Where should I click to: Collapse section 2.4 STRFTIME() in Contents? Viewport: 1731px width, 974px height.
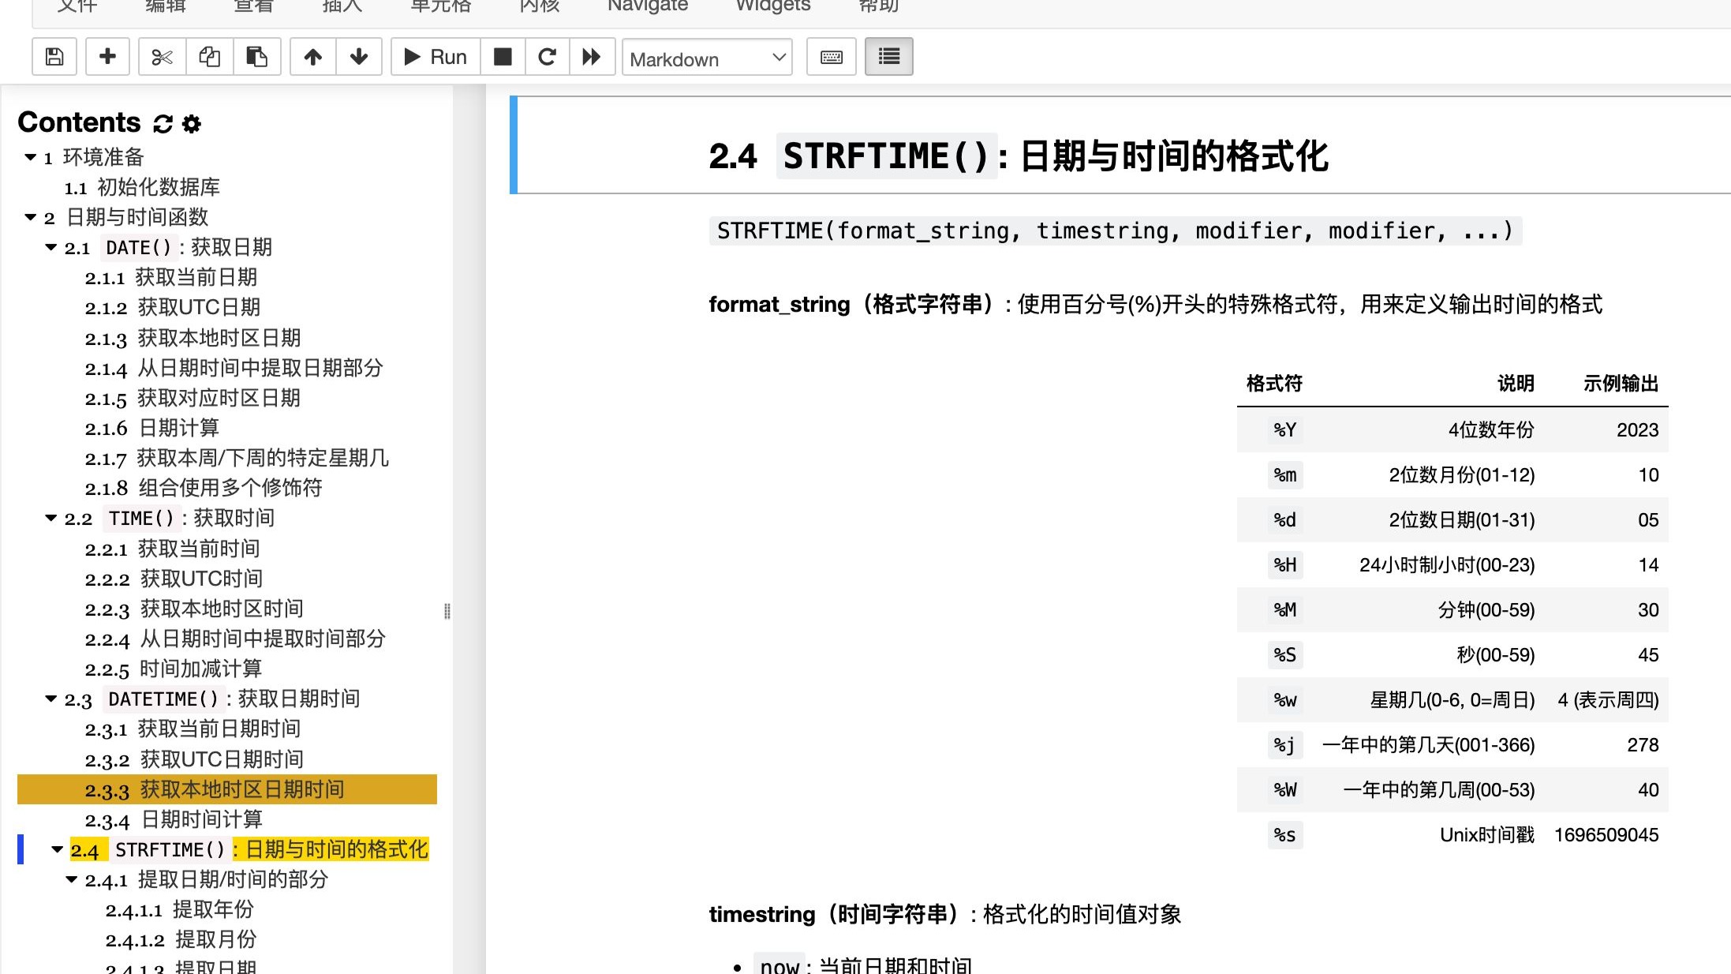tap(55, 850)
